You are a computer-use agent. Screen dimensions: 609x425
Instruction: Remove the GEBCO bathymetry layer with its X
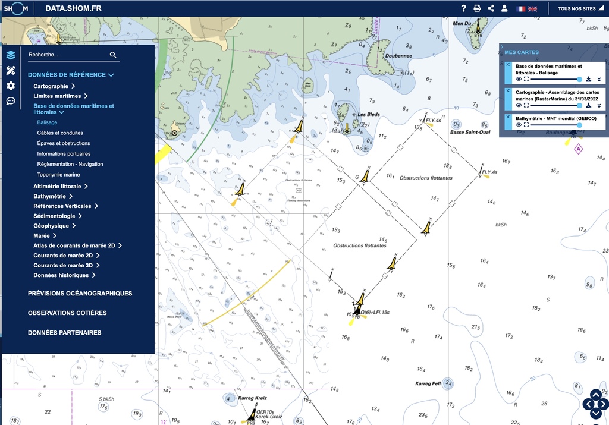(x=508, y=117)
